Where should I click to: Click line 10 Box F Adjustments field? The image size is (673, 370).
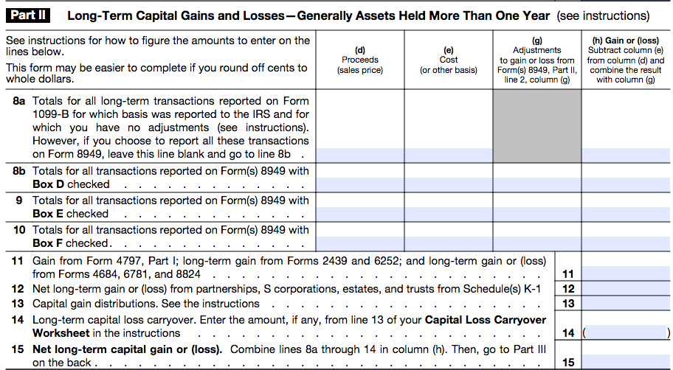click(536, 243)
